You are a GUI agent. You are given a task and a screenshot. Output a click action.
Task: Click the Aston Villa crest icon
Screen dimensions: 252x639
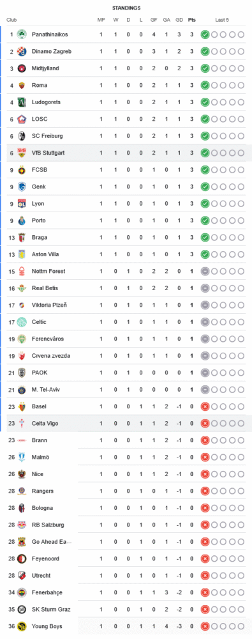[22, 254]
